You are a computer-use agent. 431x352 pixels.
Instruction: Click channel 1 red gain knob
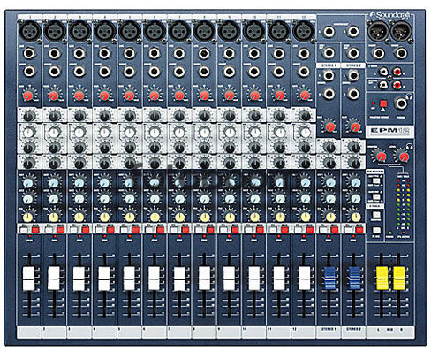(27, 96)
